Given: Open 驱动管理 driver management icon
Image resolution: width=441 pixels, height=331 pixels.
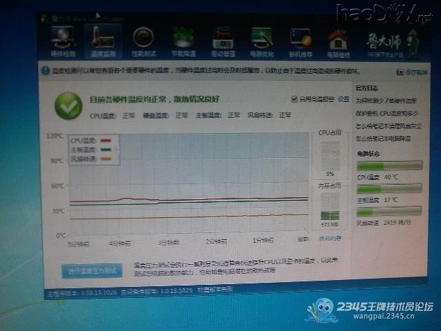Looking at the screenshot, I should click(223, 40).
